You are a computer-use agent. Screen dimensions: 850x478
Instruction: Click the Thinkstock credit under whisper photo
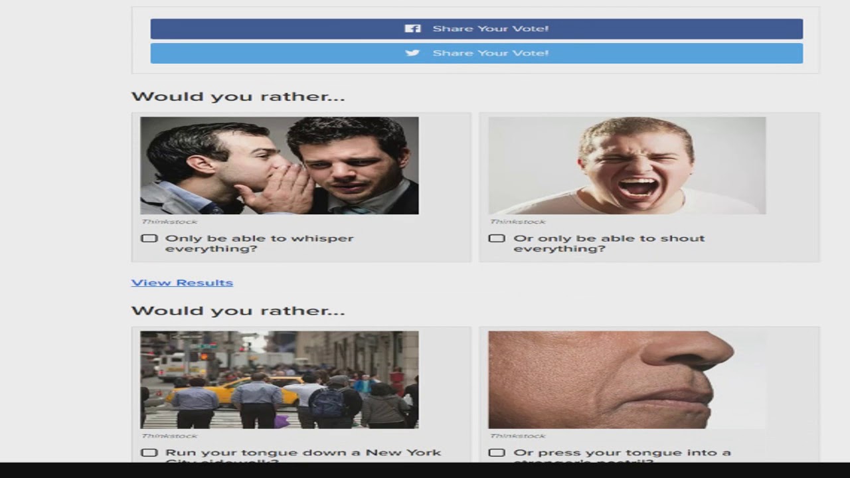[x=169, y=222]
